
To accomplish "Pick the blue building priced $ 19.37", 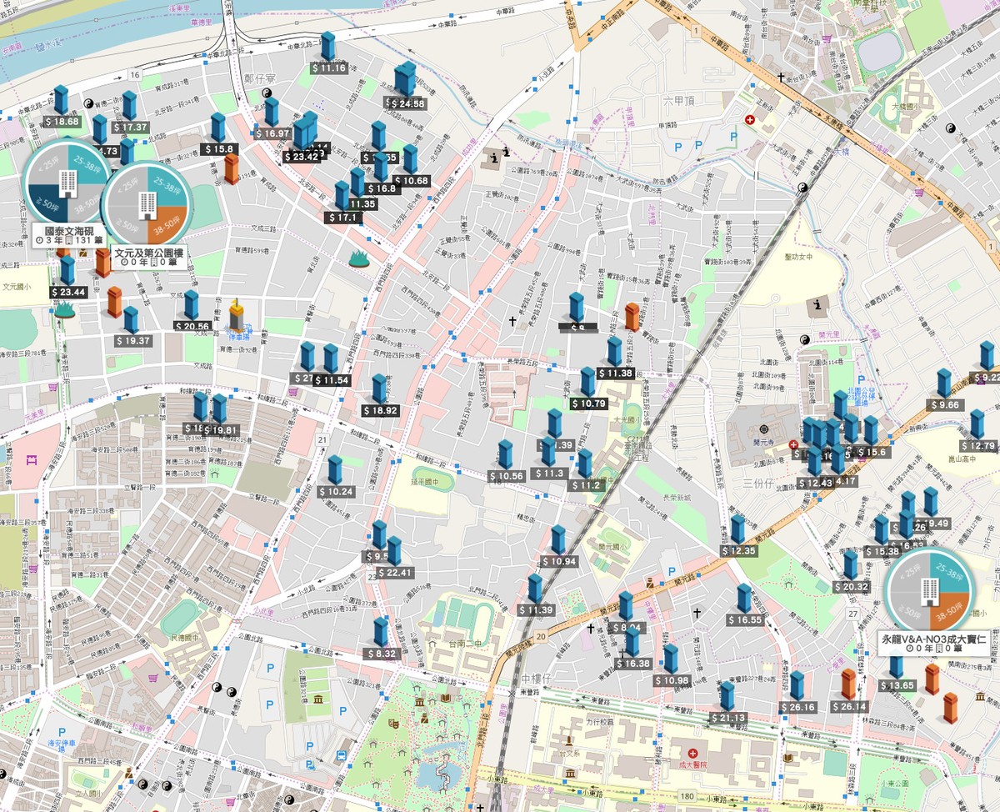I will (x=131, y=320).
